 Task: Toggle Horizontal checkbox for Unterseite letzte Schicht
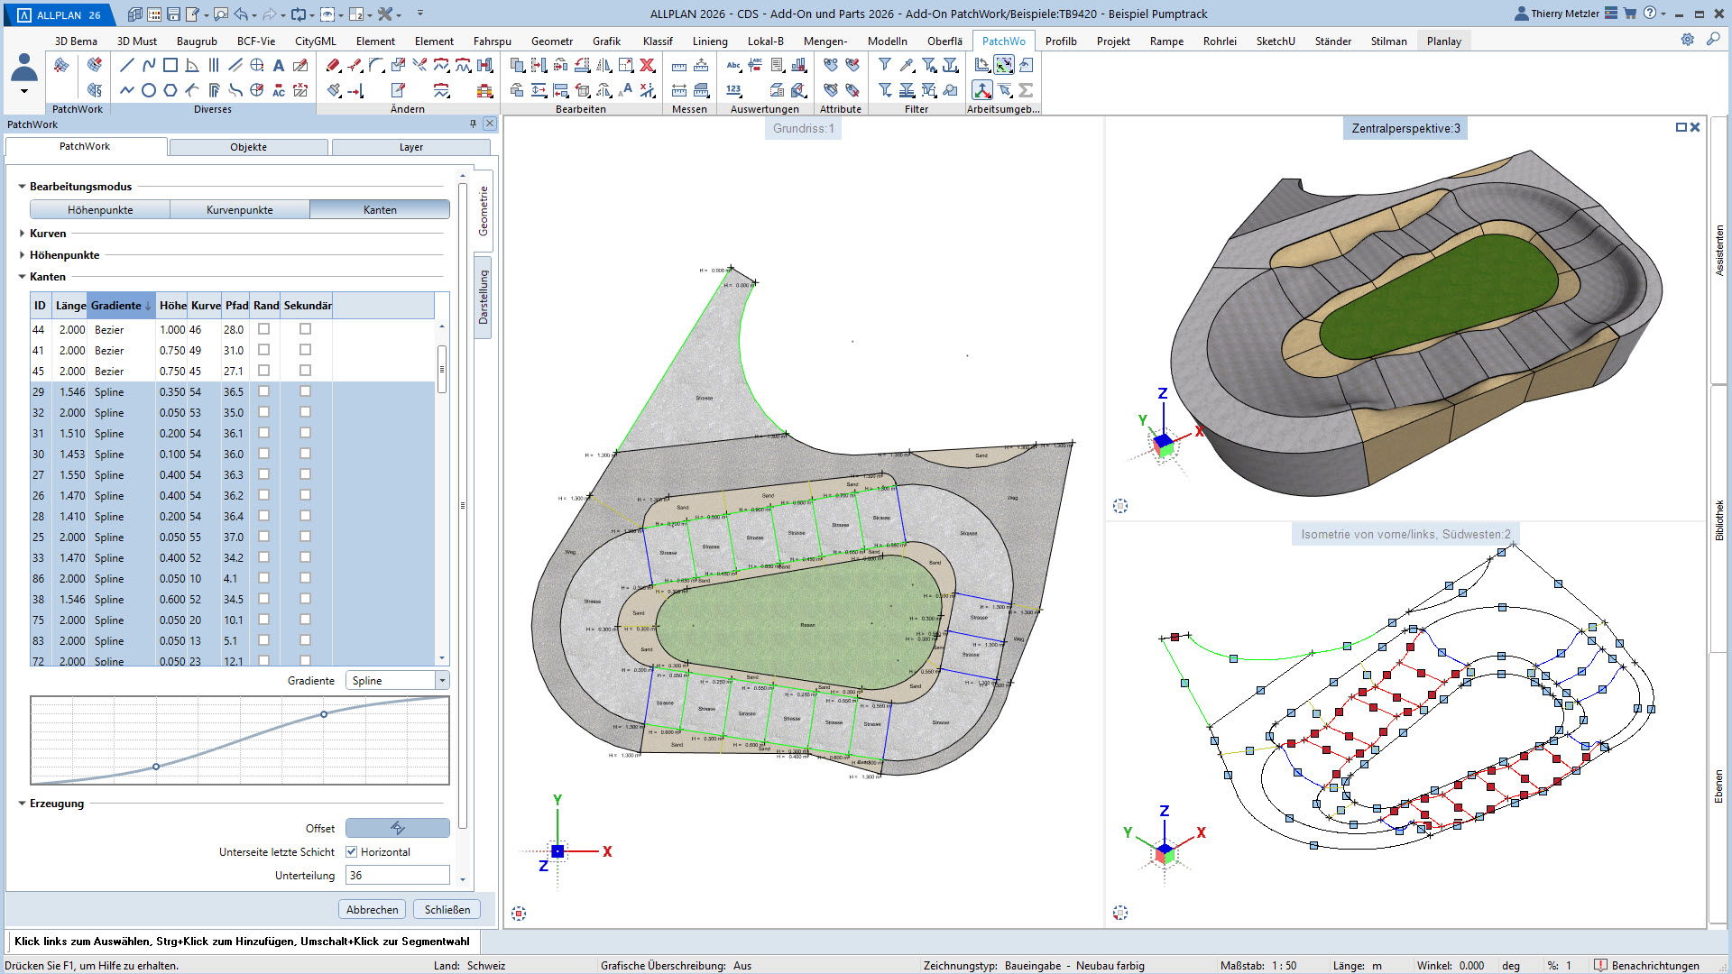tap(352, 851)
